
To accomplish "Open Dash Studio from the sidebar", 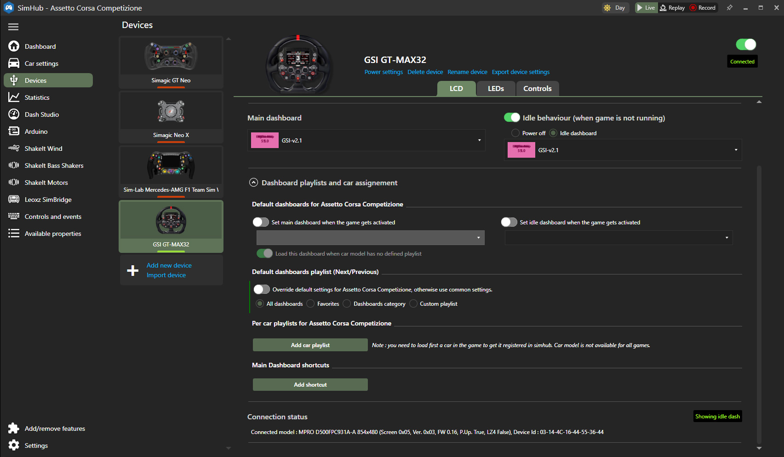I will click(x=41, y=114).
